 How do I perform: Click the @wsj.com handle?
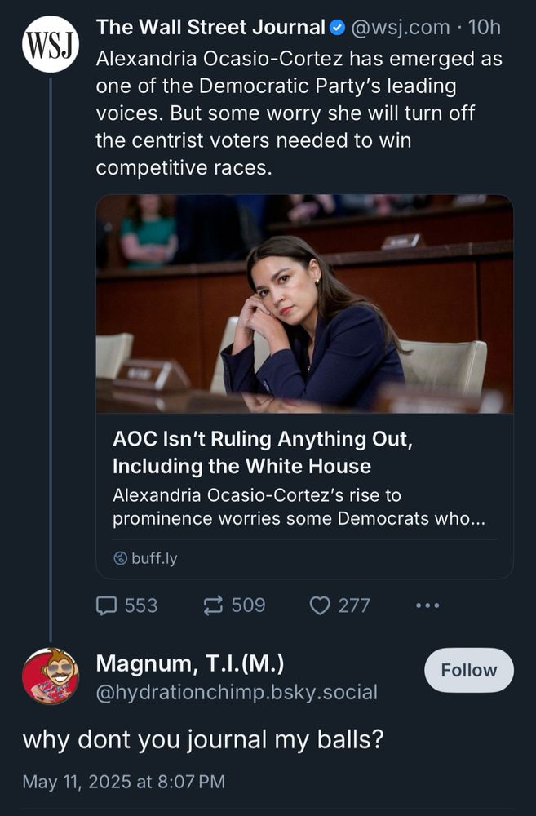400,28
